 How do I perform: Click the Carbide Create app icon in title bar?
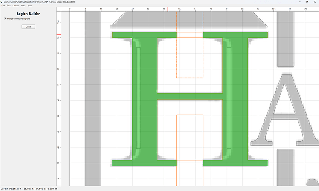point(2,2)
